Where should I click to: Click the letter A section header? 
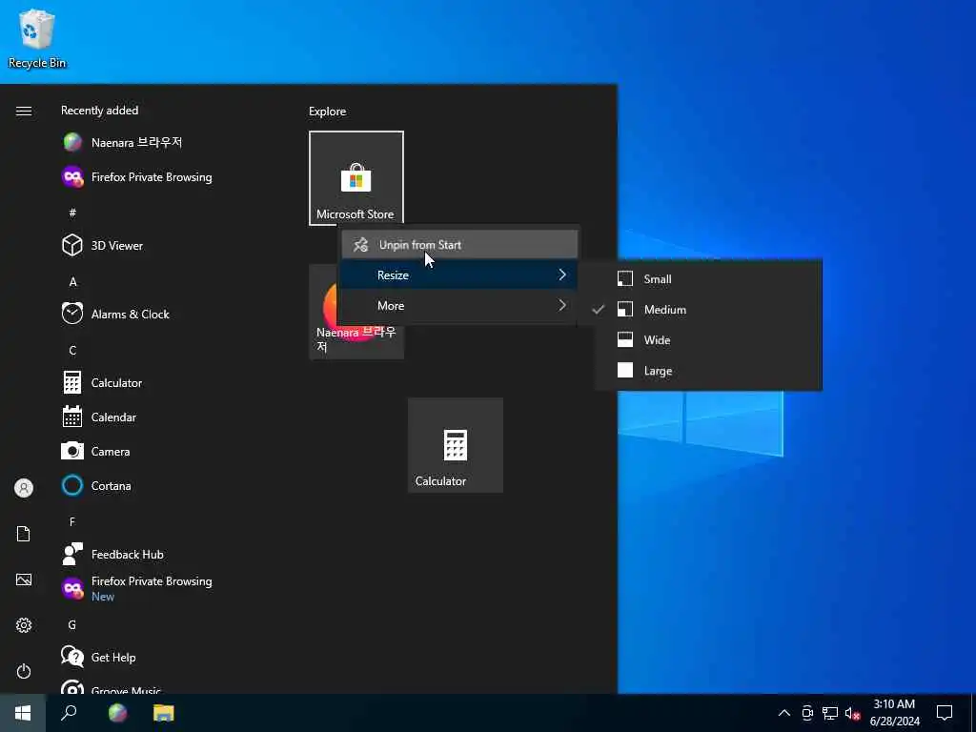(72, 282)
